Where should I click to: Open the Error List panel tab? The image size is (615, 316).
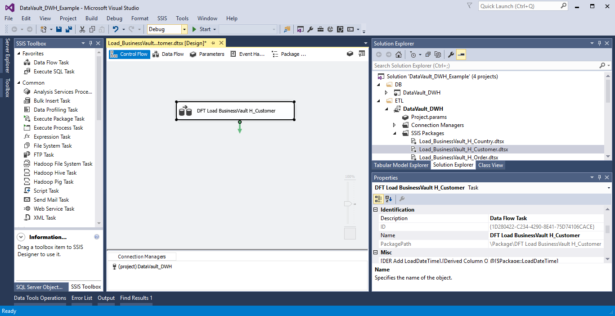tap(82, 298)
